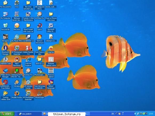Launch the Ares shortcut

(x=17, y=4)
